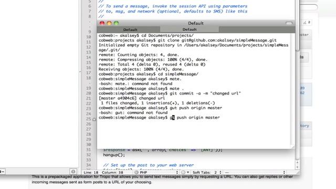Click the 'Receiving objects: 100%' line
The width and height of the screenshot is (336, 189).
141,69
